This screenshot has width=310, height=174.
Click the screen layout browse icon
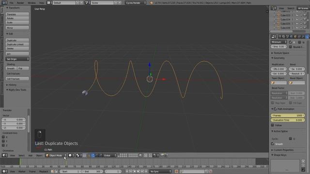49,3
